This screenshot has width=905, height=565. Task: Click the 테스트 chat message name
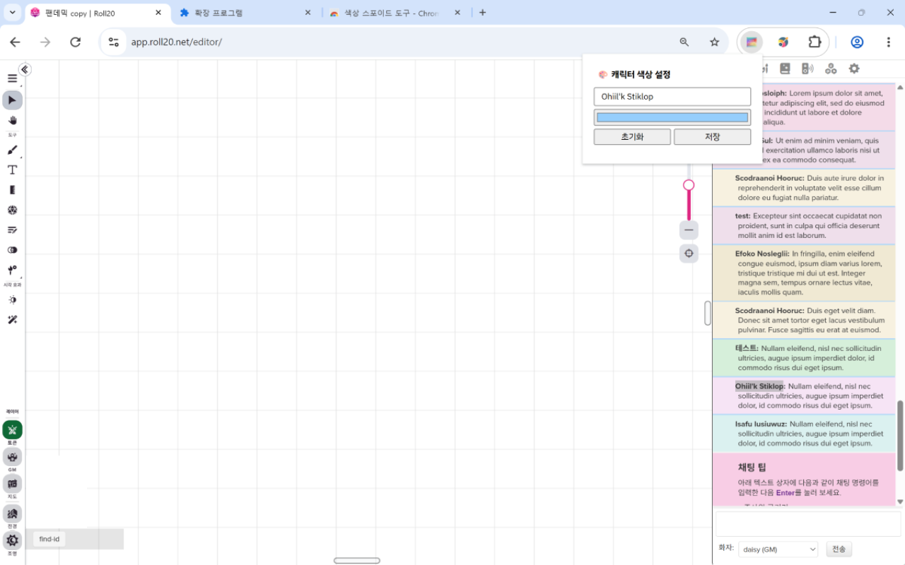tap(747, 348)
